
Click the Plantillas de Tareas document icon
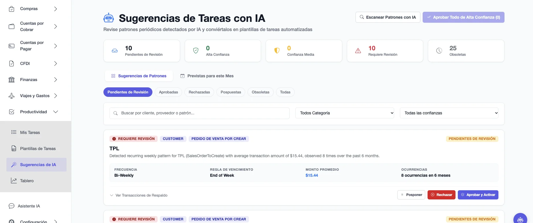point(14,148)
